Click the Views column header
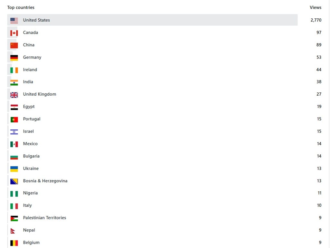This screenshot has height=248, width=330. (315, 7)
